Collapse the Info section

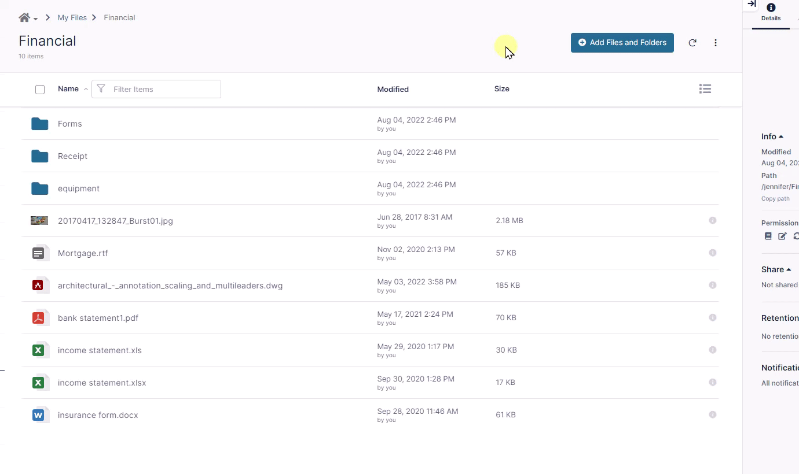tap(772, 136)
